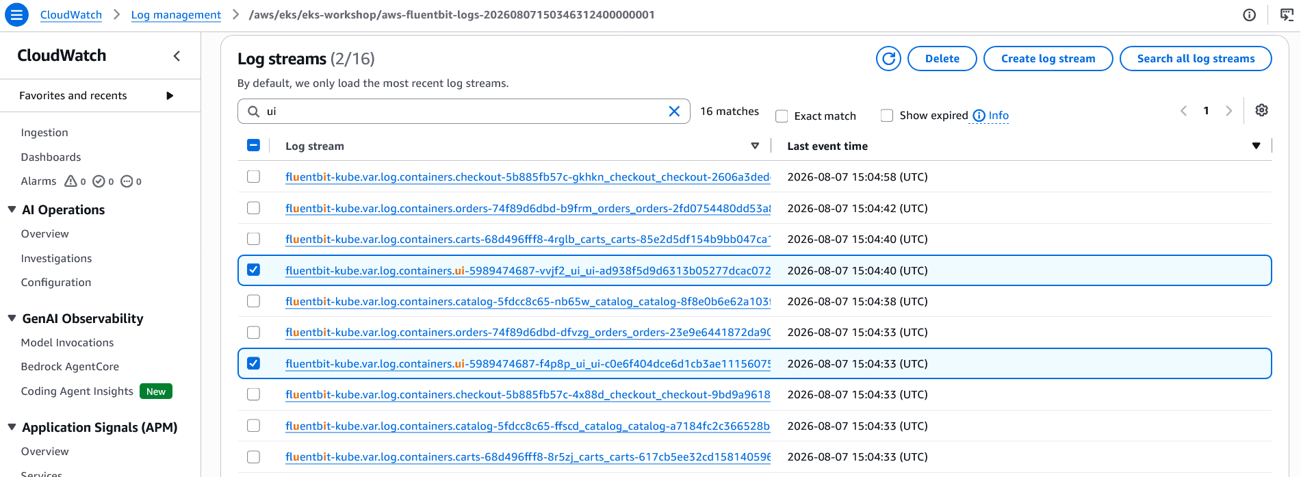Click the in-alarm triangle alarm icon

(70, 181)
